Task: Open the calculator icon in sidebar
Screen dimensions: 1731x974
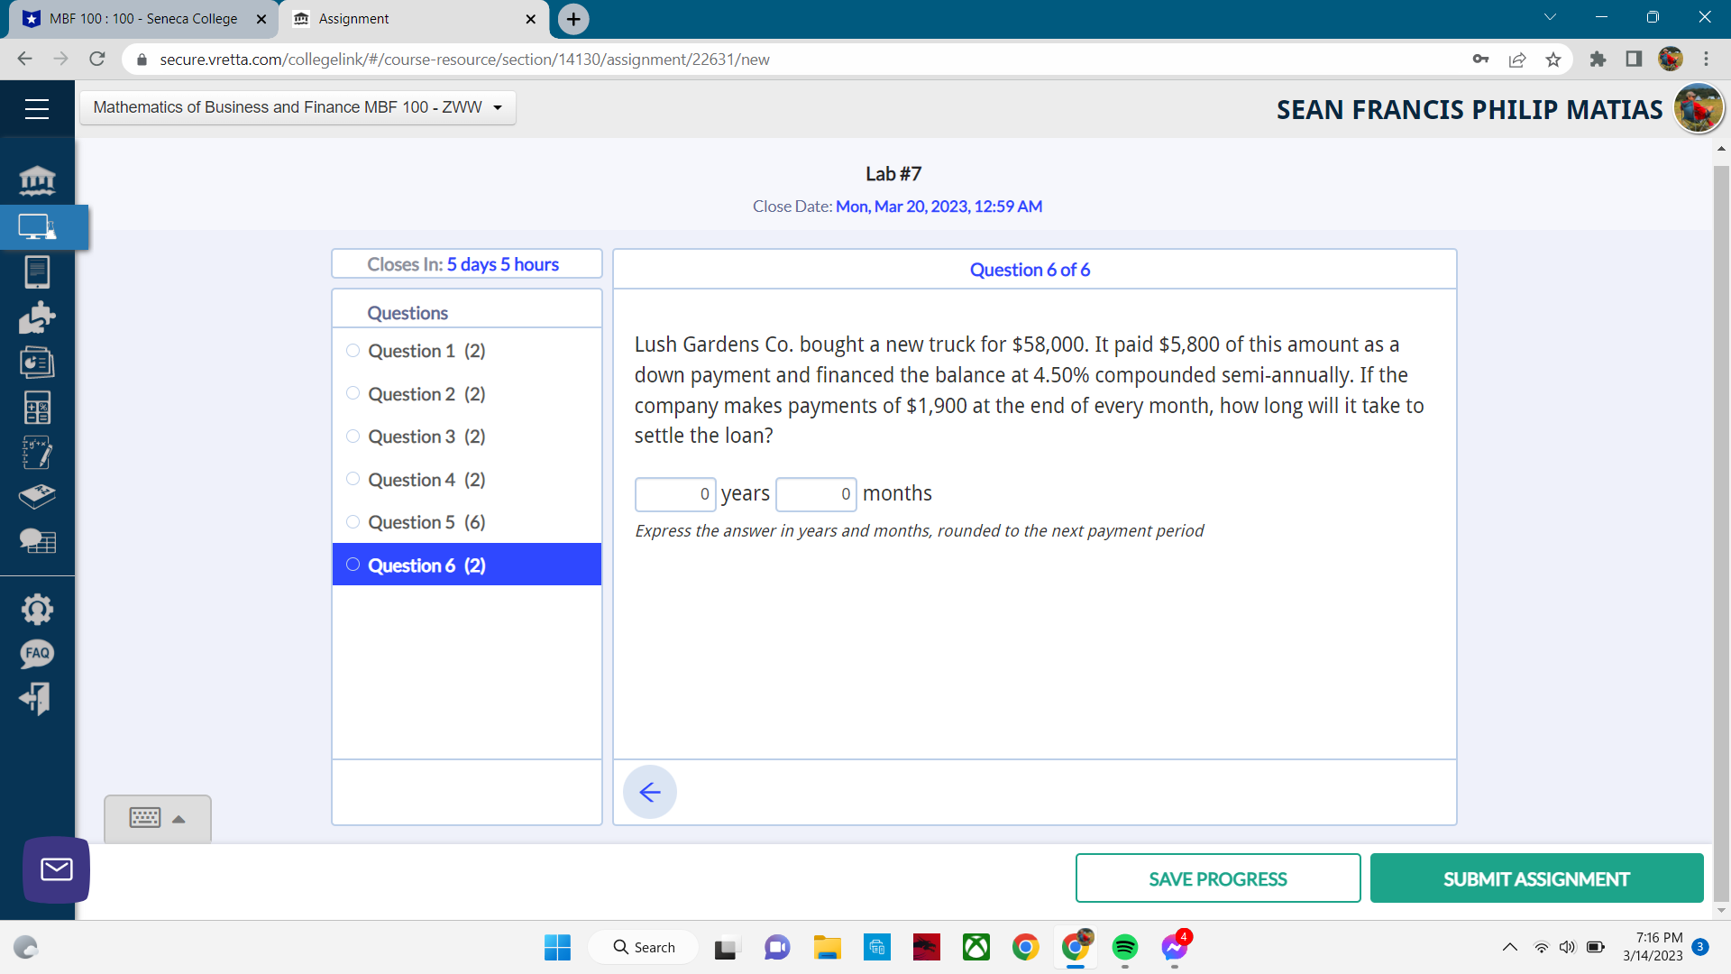Action: click(37, 408)
